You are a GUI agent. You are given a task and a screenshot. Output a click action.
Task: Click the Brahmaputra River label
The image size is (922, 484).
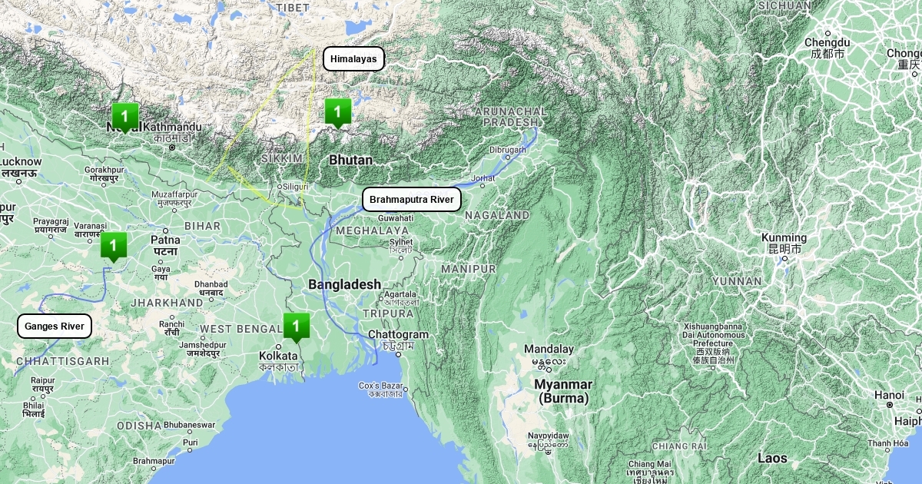pos(412,200)
